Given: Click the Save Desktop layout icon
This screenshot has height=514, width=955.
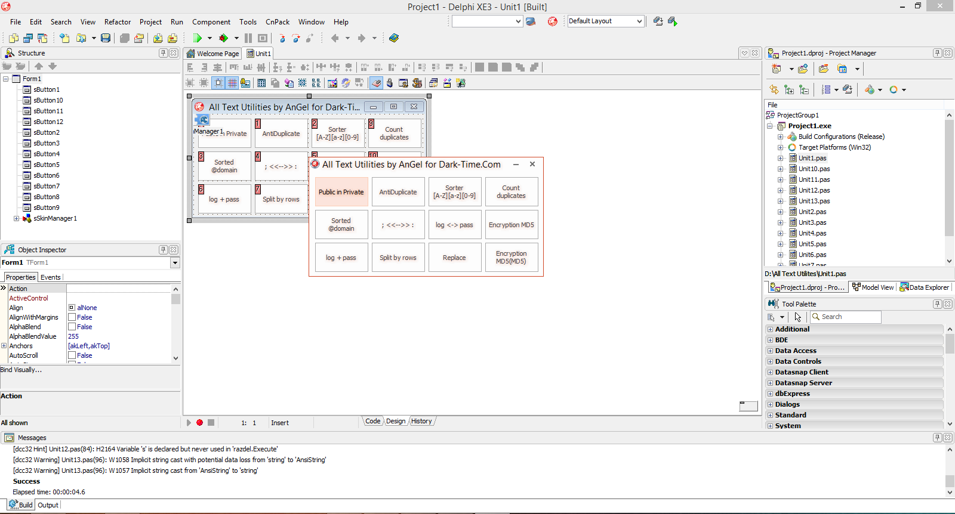Looking at the screenshot, I should (658, 21).
